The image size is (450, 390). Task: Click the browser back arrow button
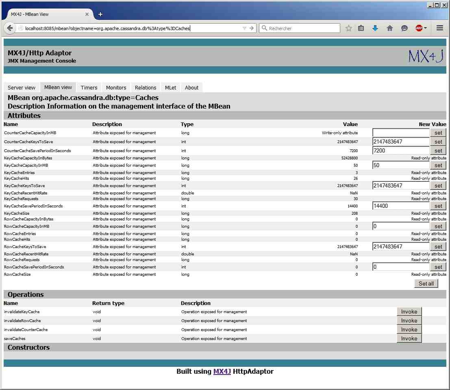(x=10, y=28)
